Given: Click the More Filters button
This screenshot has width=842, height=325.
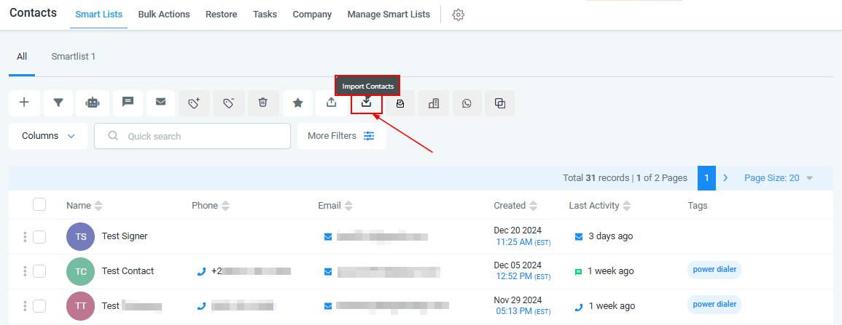Looking at the screenshot, I should (341, 136).
